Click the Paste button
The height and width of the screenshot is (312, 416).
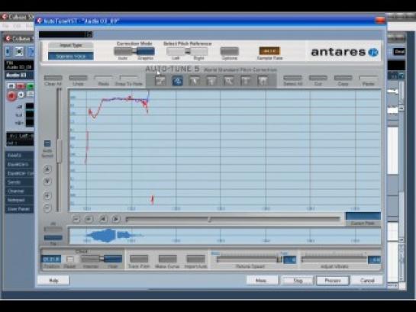[369, 78]
